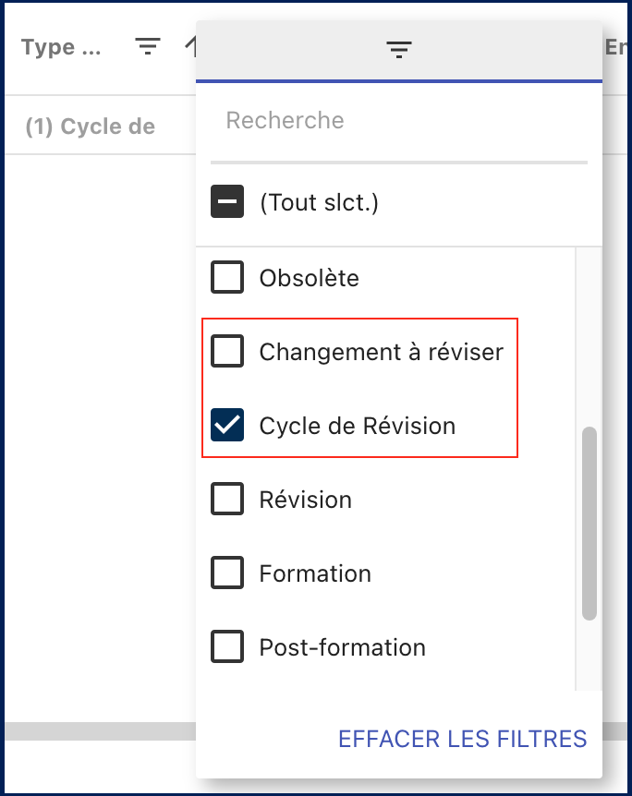Select the filter tab icon atop the popup

399,50
